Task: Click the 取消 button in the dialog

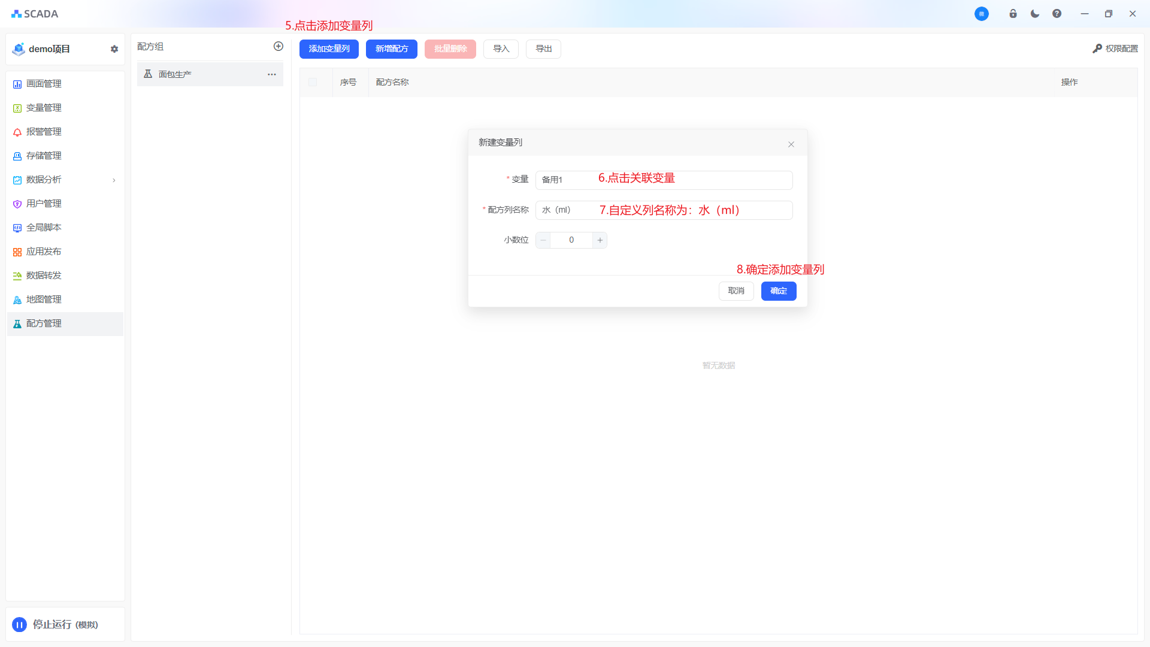Action: 736,291
